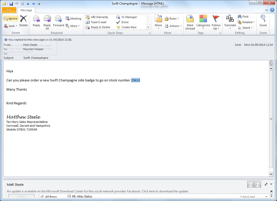Viewport: 277px width, 201px height.
Task: Toggle People Pane size with diagonal arrow
Action: click(x=266, y=184)
